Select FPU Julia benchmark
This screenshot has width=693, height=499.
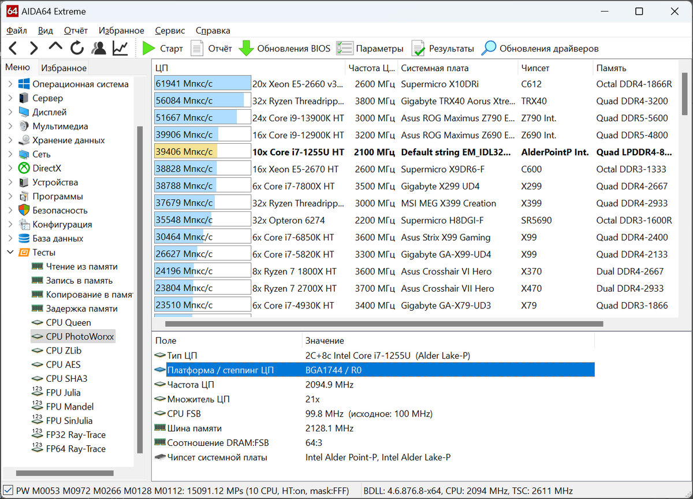[x=63, y=393]
